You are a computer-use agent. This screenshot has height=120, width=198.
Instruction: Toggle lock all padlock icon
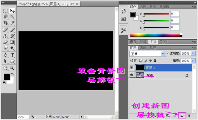click(x=155, y=60)
